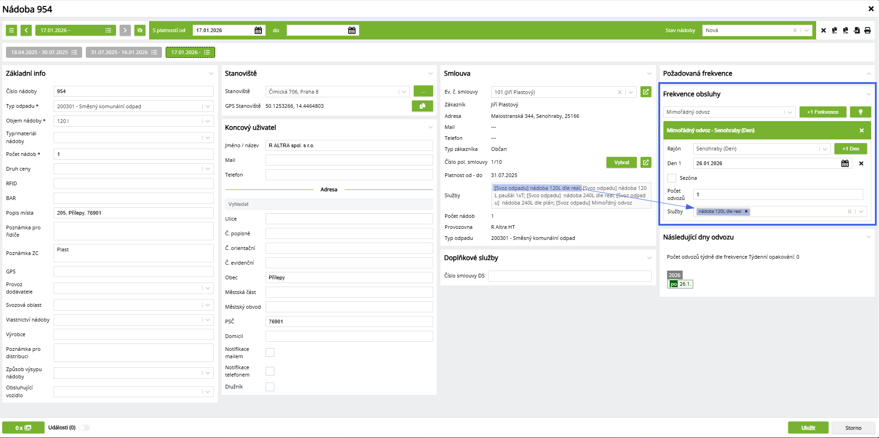Open contract item external link next to Vybrat

(x=646, y=162)
